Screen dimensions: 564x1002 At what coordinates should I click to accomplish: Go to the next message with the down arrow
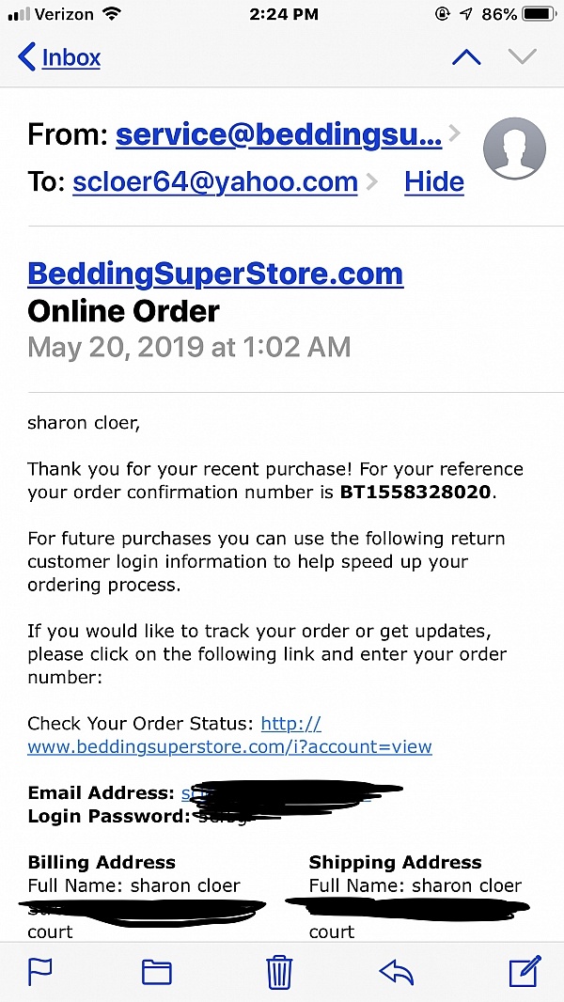522,57
